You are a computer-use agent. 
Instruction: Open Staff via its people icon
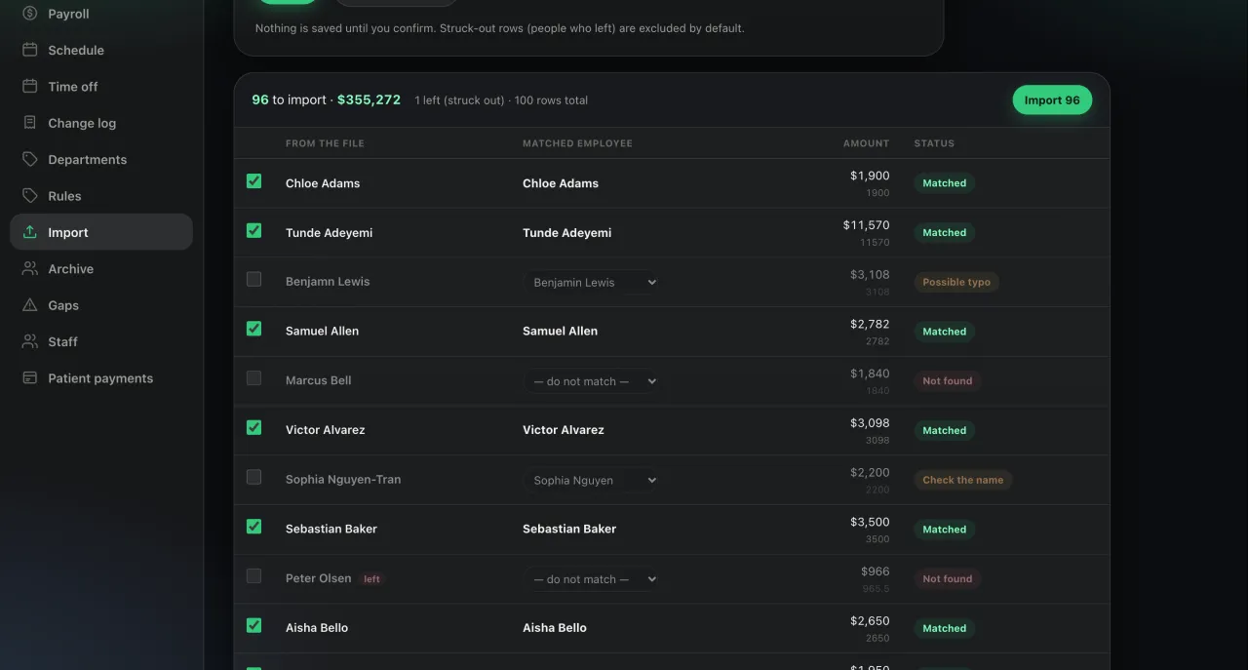[x=29, y=341]
